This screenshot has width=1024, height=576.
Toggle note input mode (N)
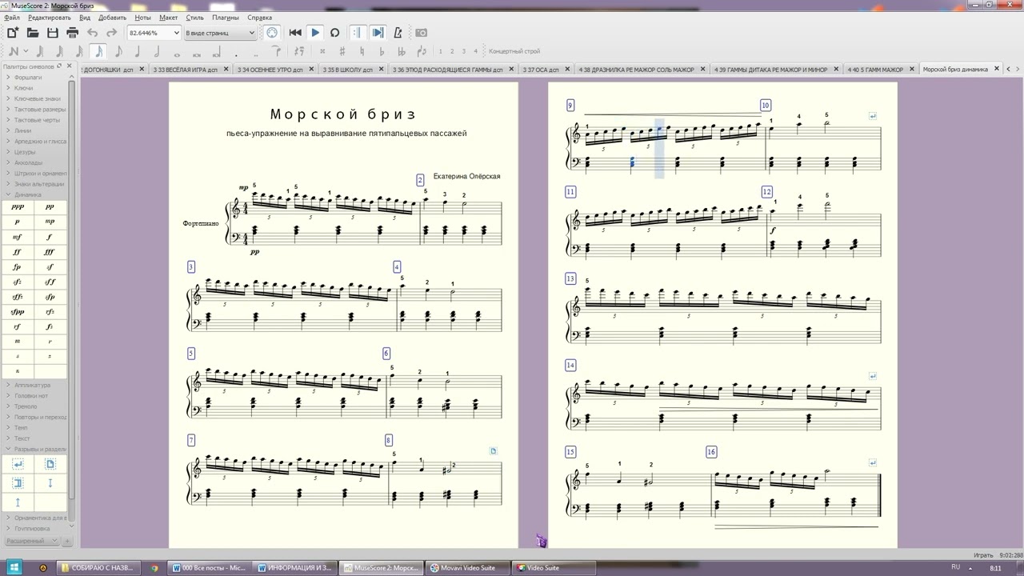coord(14,51)
